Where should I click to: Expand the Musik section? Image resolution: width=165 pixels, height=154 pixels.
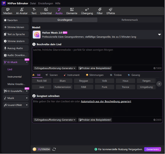[27, 98]
